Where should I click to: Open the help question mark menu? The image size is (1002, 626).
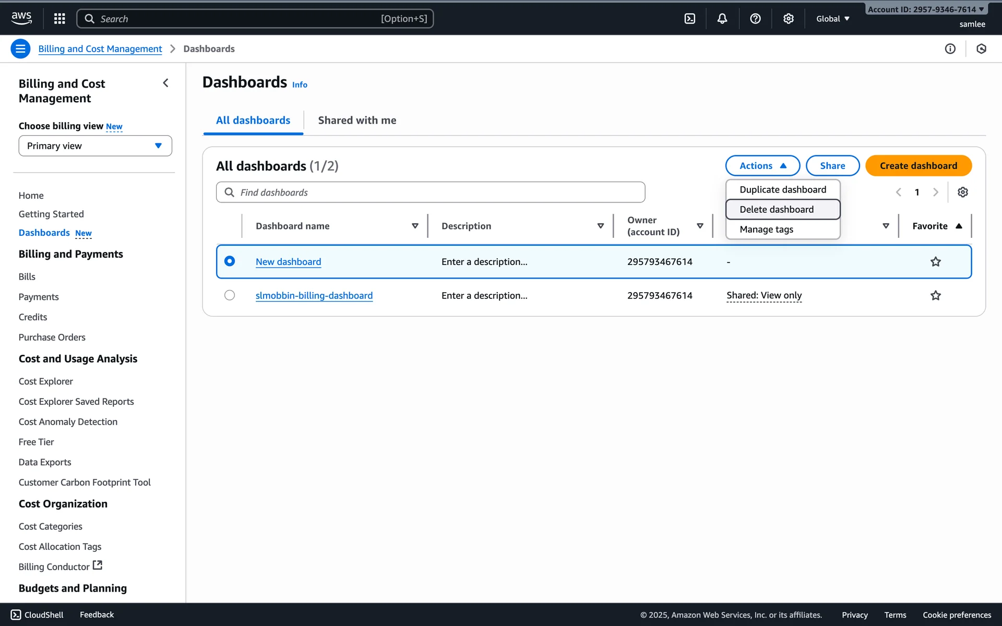click(x=755, y=19)
